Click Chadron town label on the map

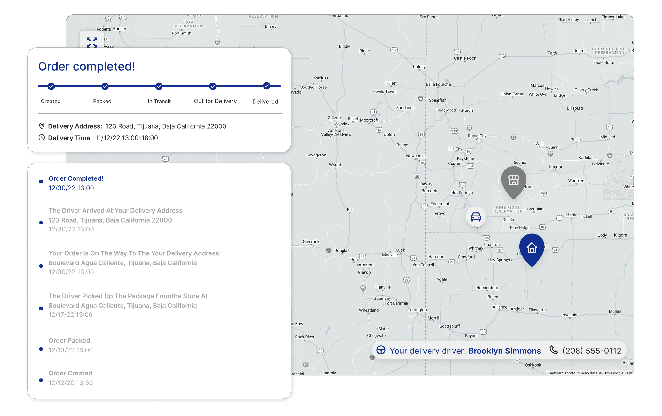(x=492, y=244)
